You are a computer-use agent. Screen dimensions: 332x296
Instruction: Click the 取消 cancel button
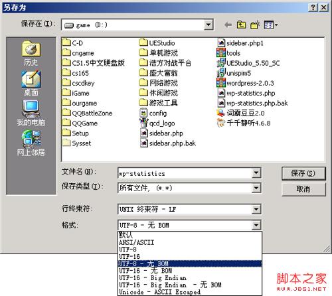pos(303,189)
